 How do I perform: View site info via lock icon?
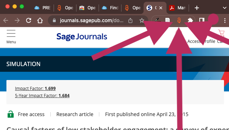click(54, 20)
